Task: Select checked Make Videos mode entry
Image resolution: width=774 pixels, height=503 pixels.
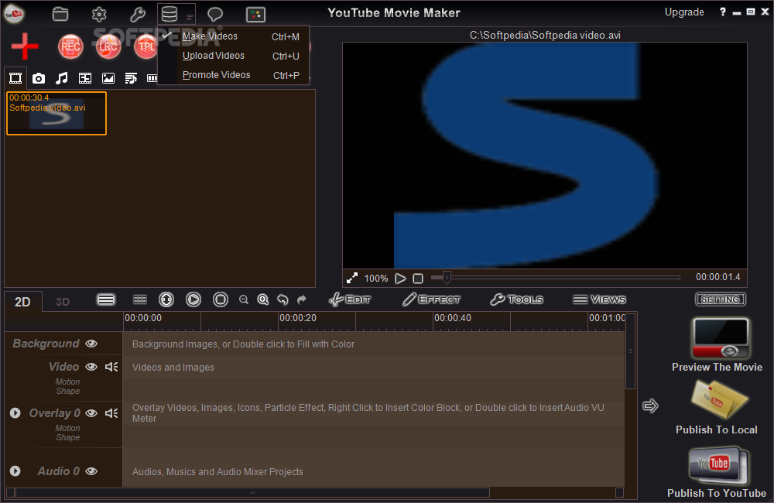Action: 234,36
